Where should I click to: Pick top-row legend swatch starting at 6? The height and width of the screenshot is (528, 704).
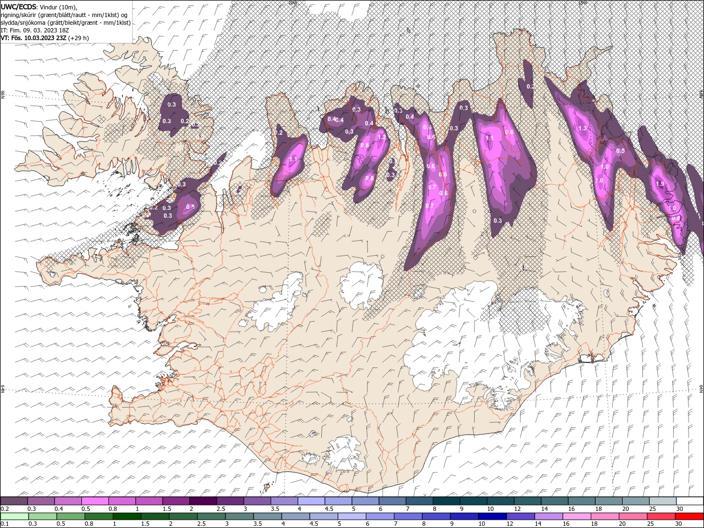(x=392, y=501)
